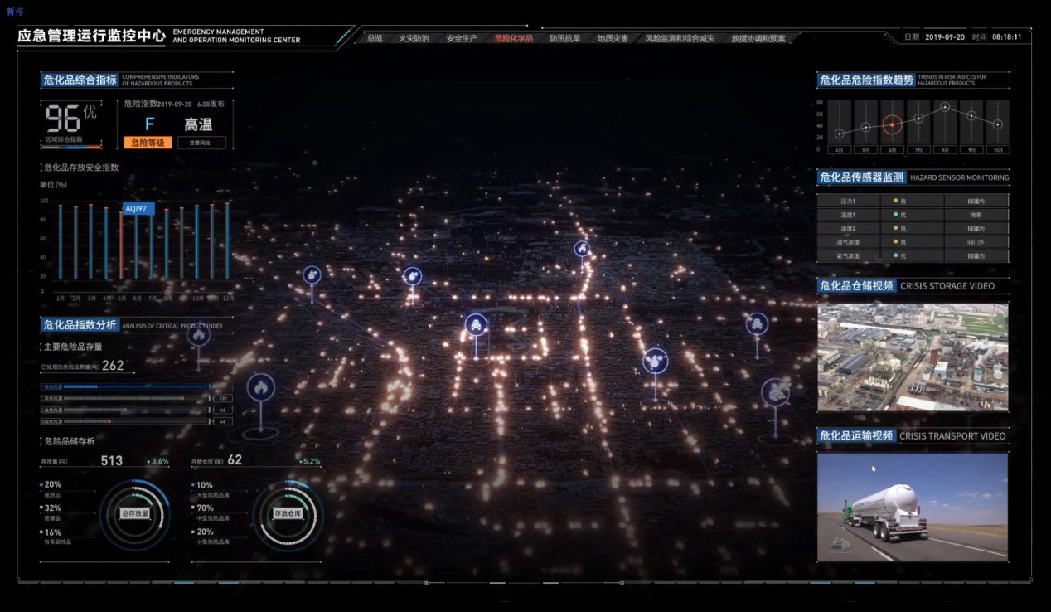This screenshot has height=612, width=1051.
Task: Click the 暂停 link at top left
Action: point(15,12)
